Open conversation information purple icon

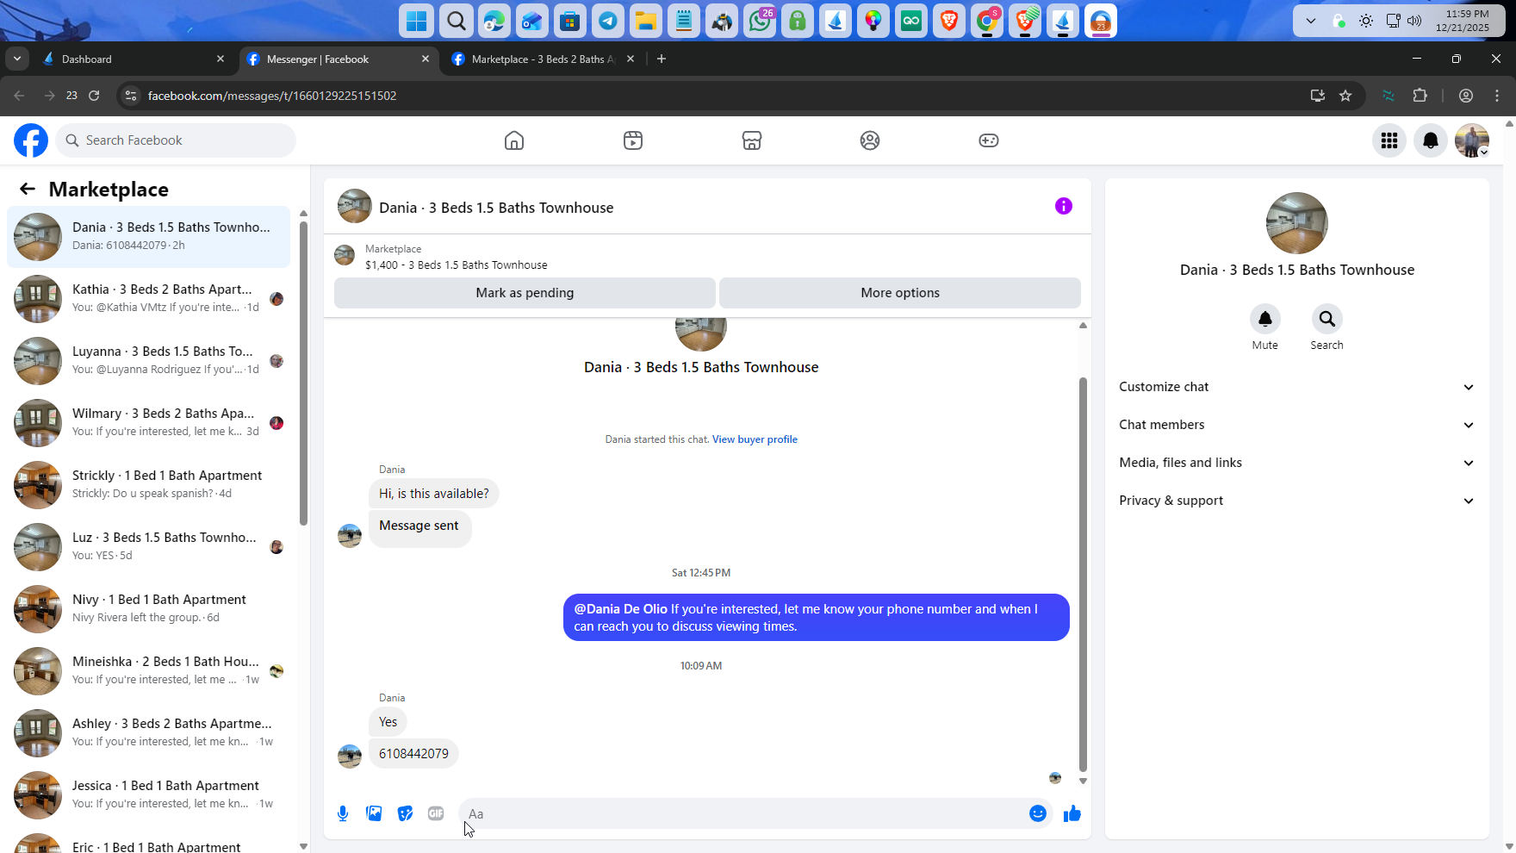1064,206
